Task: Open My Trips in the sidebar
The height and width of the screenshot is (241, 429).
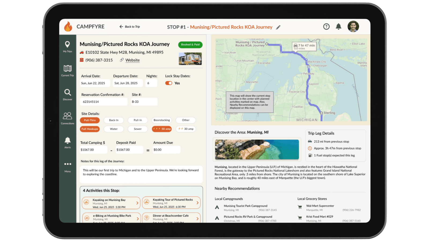Action: 67,47
